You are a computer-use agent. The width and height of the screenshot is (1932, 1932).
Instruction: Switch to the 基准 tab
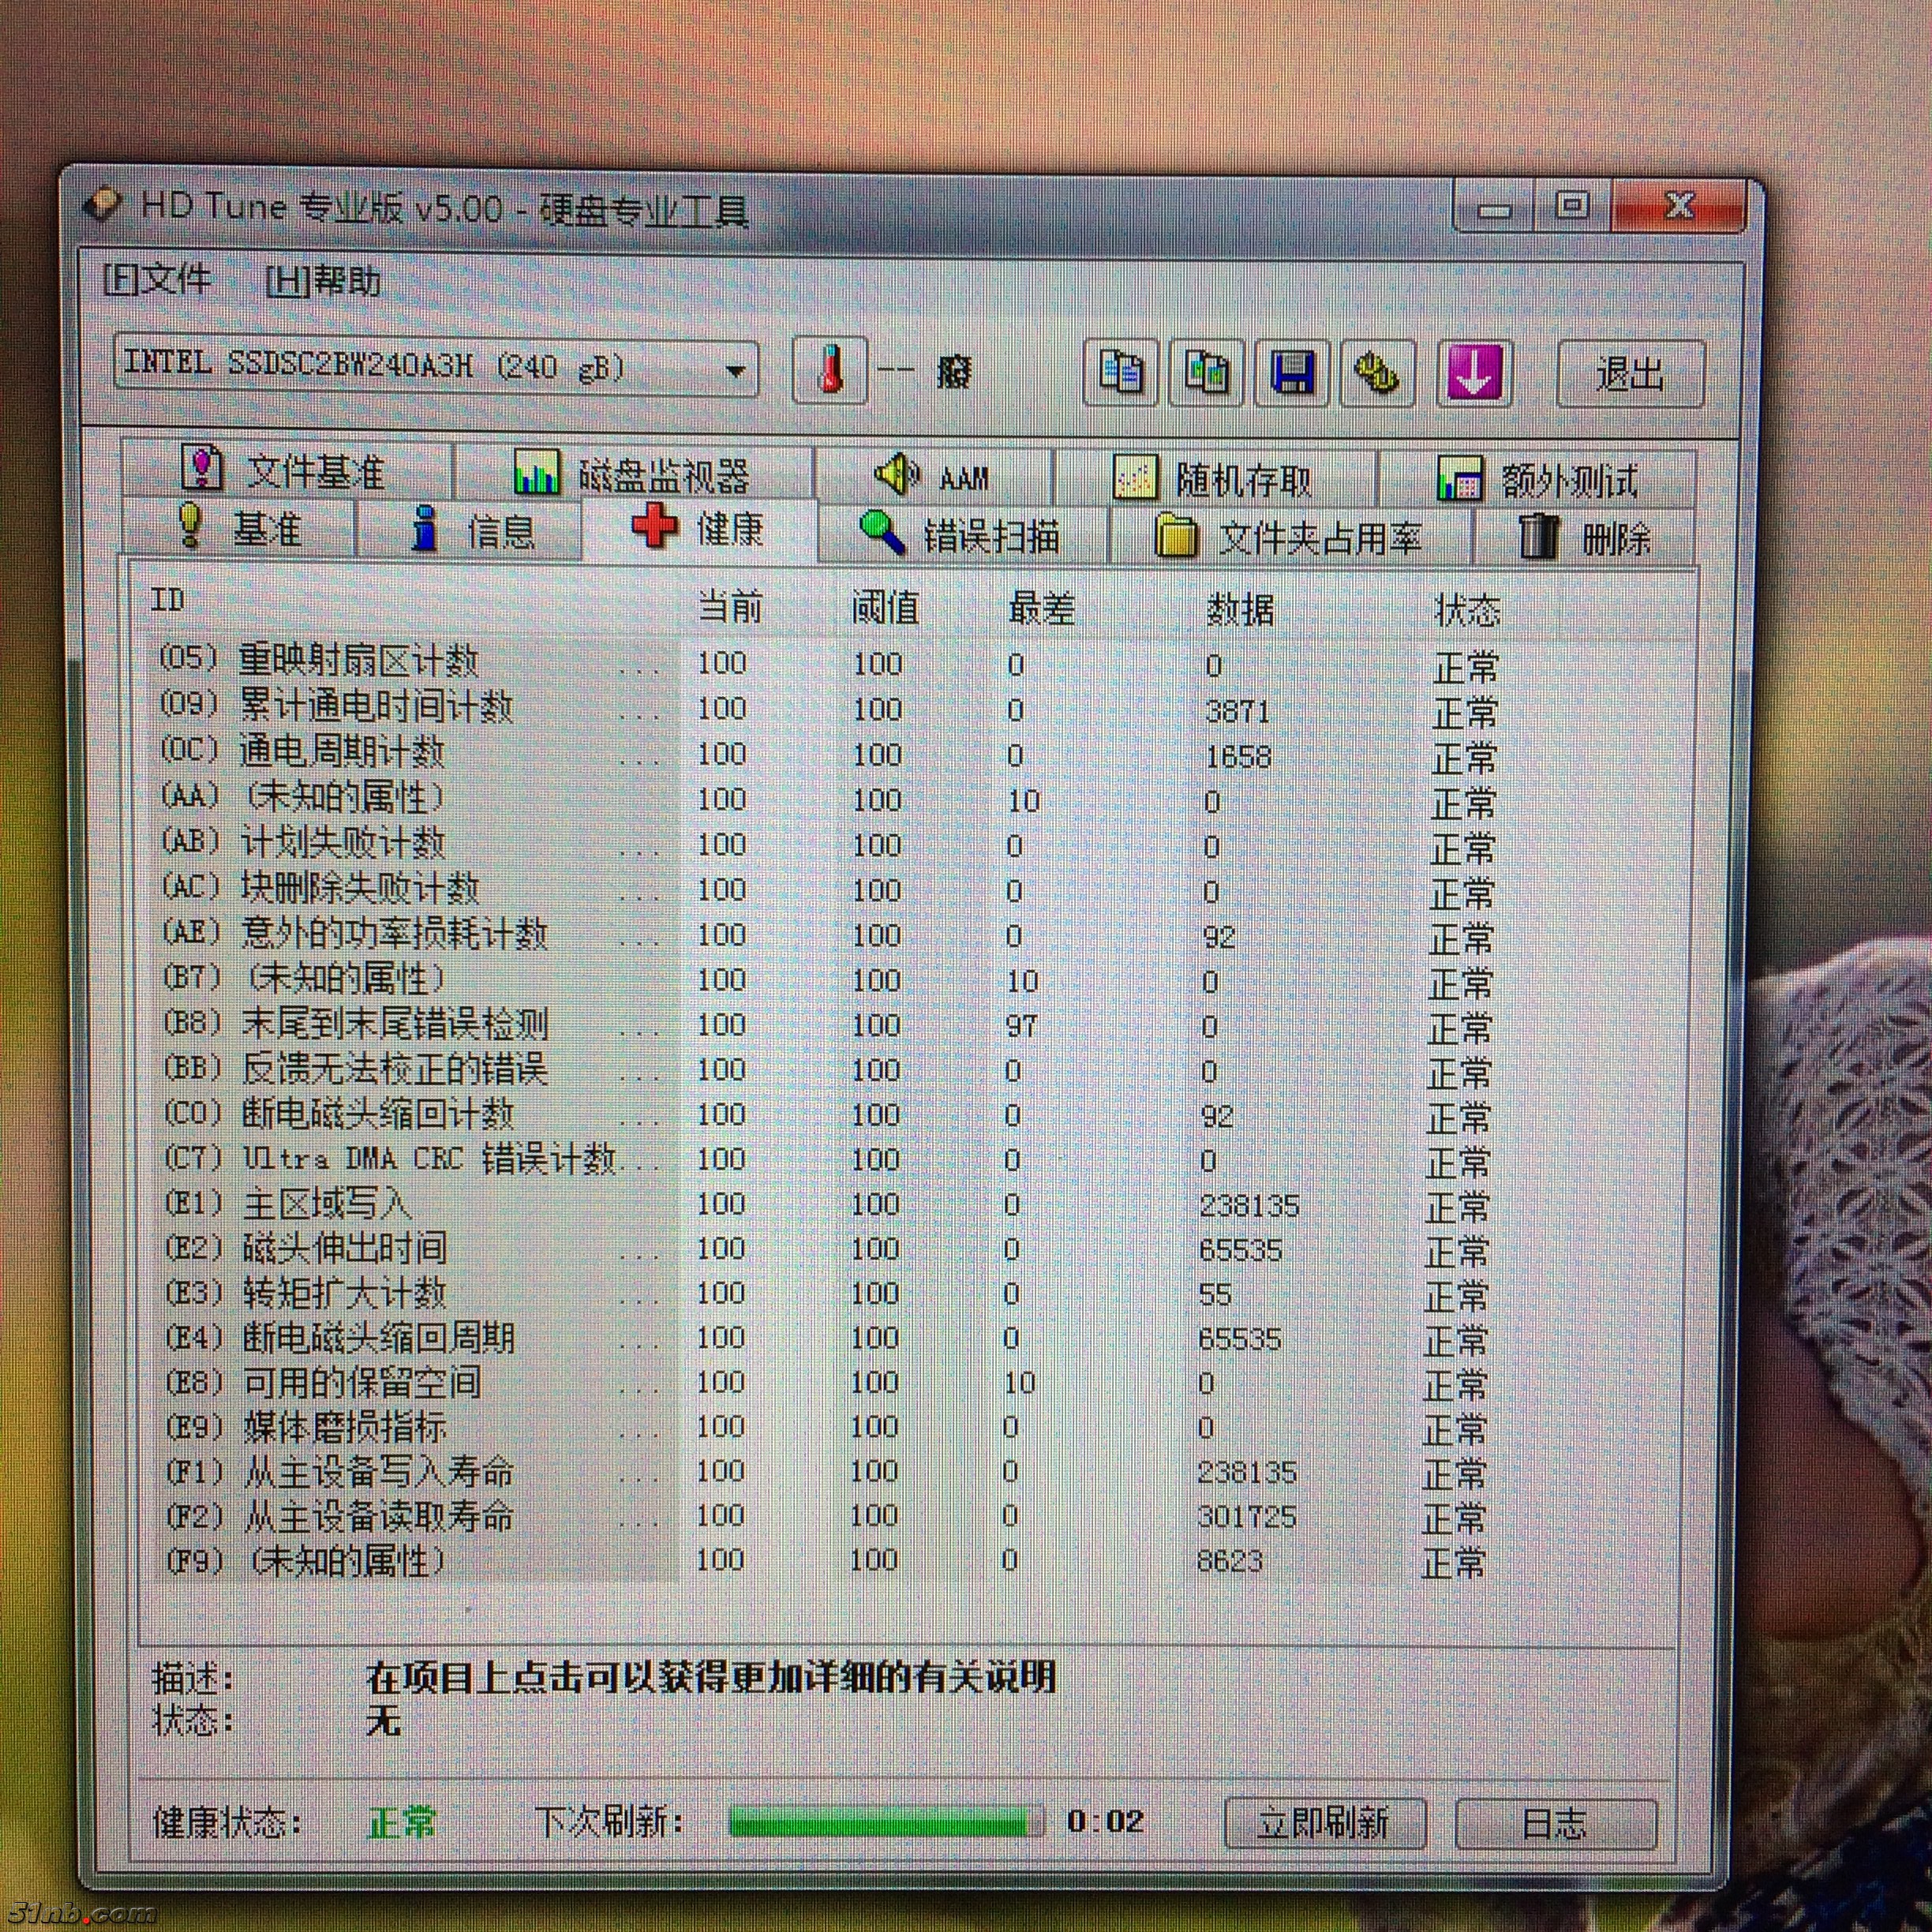pyautogui.click(x=239, y=527)
